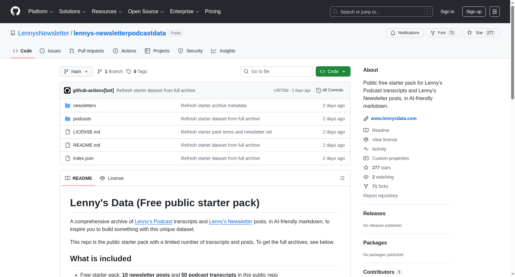Screen dimensions: 515x277
Task: Switch to the Actions tab
Action: [x=125, y=51]
